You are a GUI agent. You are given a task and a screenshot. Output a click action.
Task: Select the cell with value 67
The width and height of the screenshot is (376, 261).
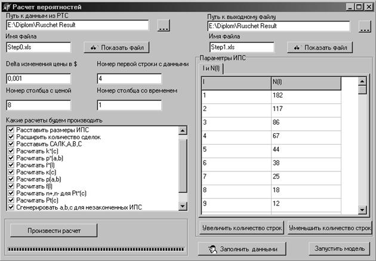click(306, 137)
